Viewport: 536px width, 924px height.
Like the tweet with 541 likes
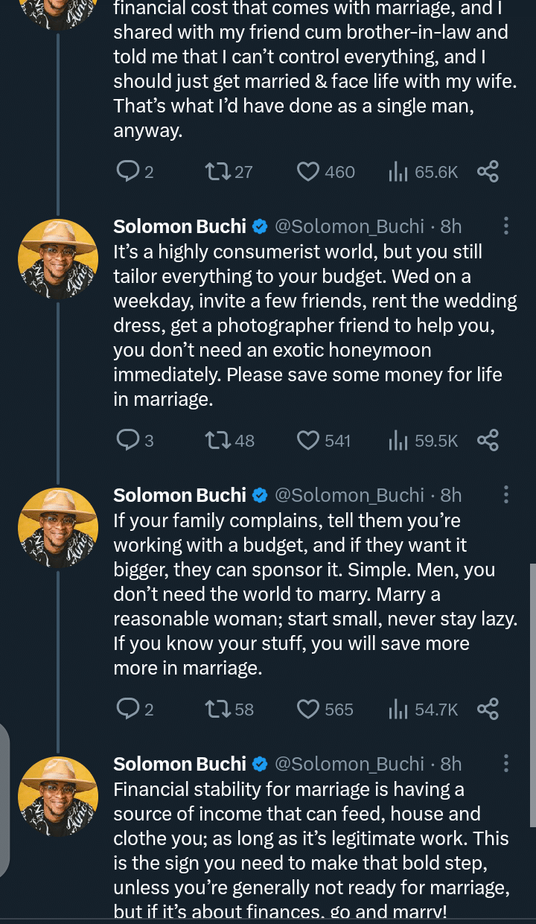[308, 441]
